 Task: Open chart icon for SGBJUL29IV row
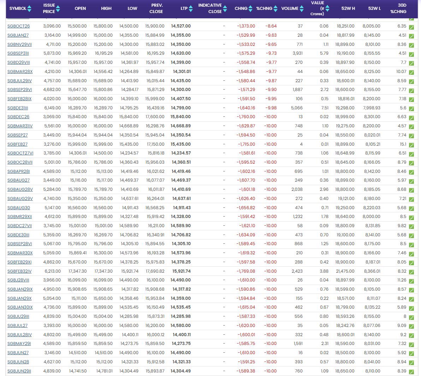tap(411, 82)
